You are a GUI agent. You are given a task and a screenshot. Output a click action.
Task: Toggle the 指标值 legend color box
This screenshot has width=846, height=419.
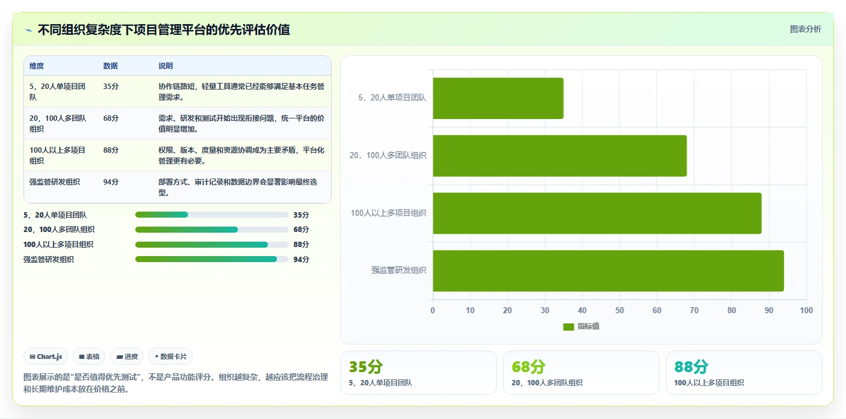pyautogui.click(x=568, y=326)
